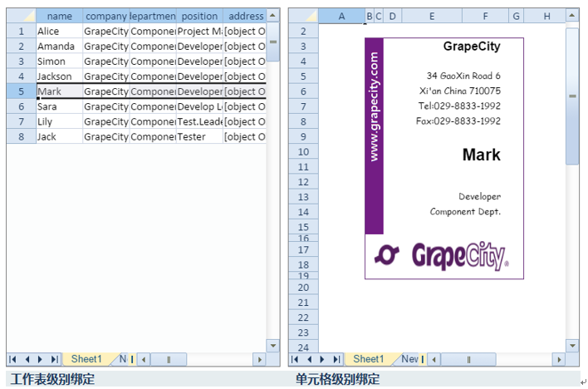Click the Simon name cell
Viewport: 588px width, 389px height.
pyautogui.click(x=59, y=61)
